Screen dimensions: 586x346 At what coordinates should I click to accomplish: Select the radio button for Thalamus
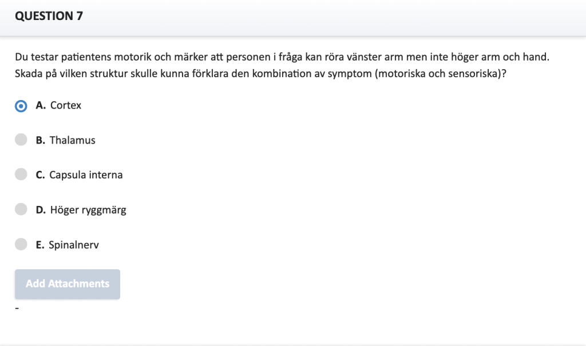point(21,140)
